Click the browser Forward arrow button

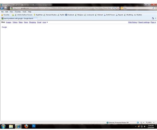coord(5,8)
